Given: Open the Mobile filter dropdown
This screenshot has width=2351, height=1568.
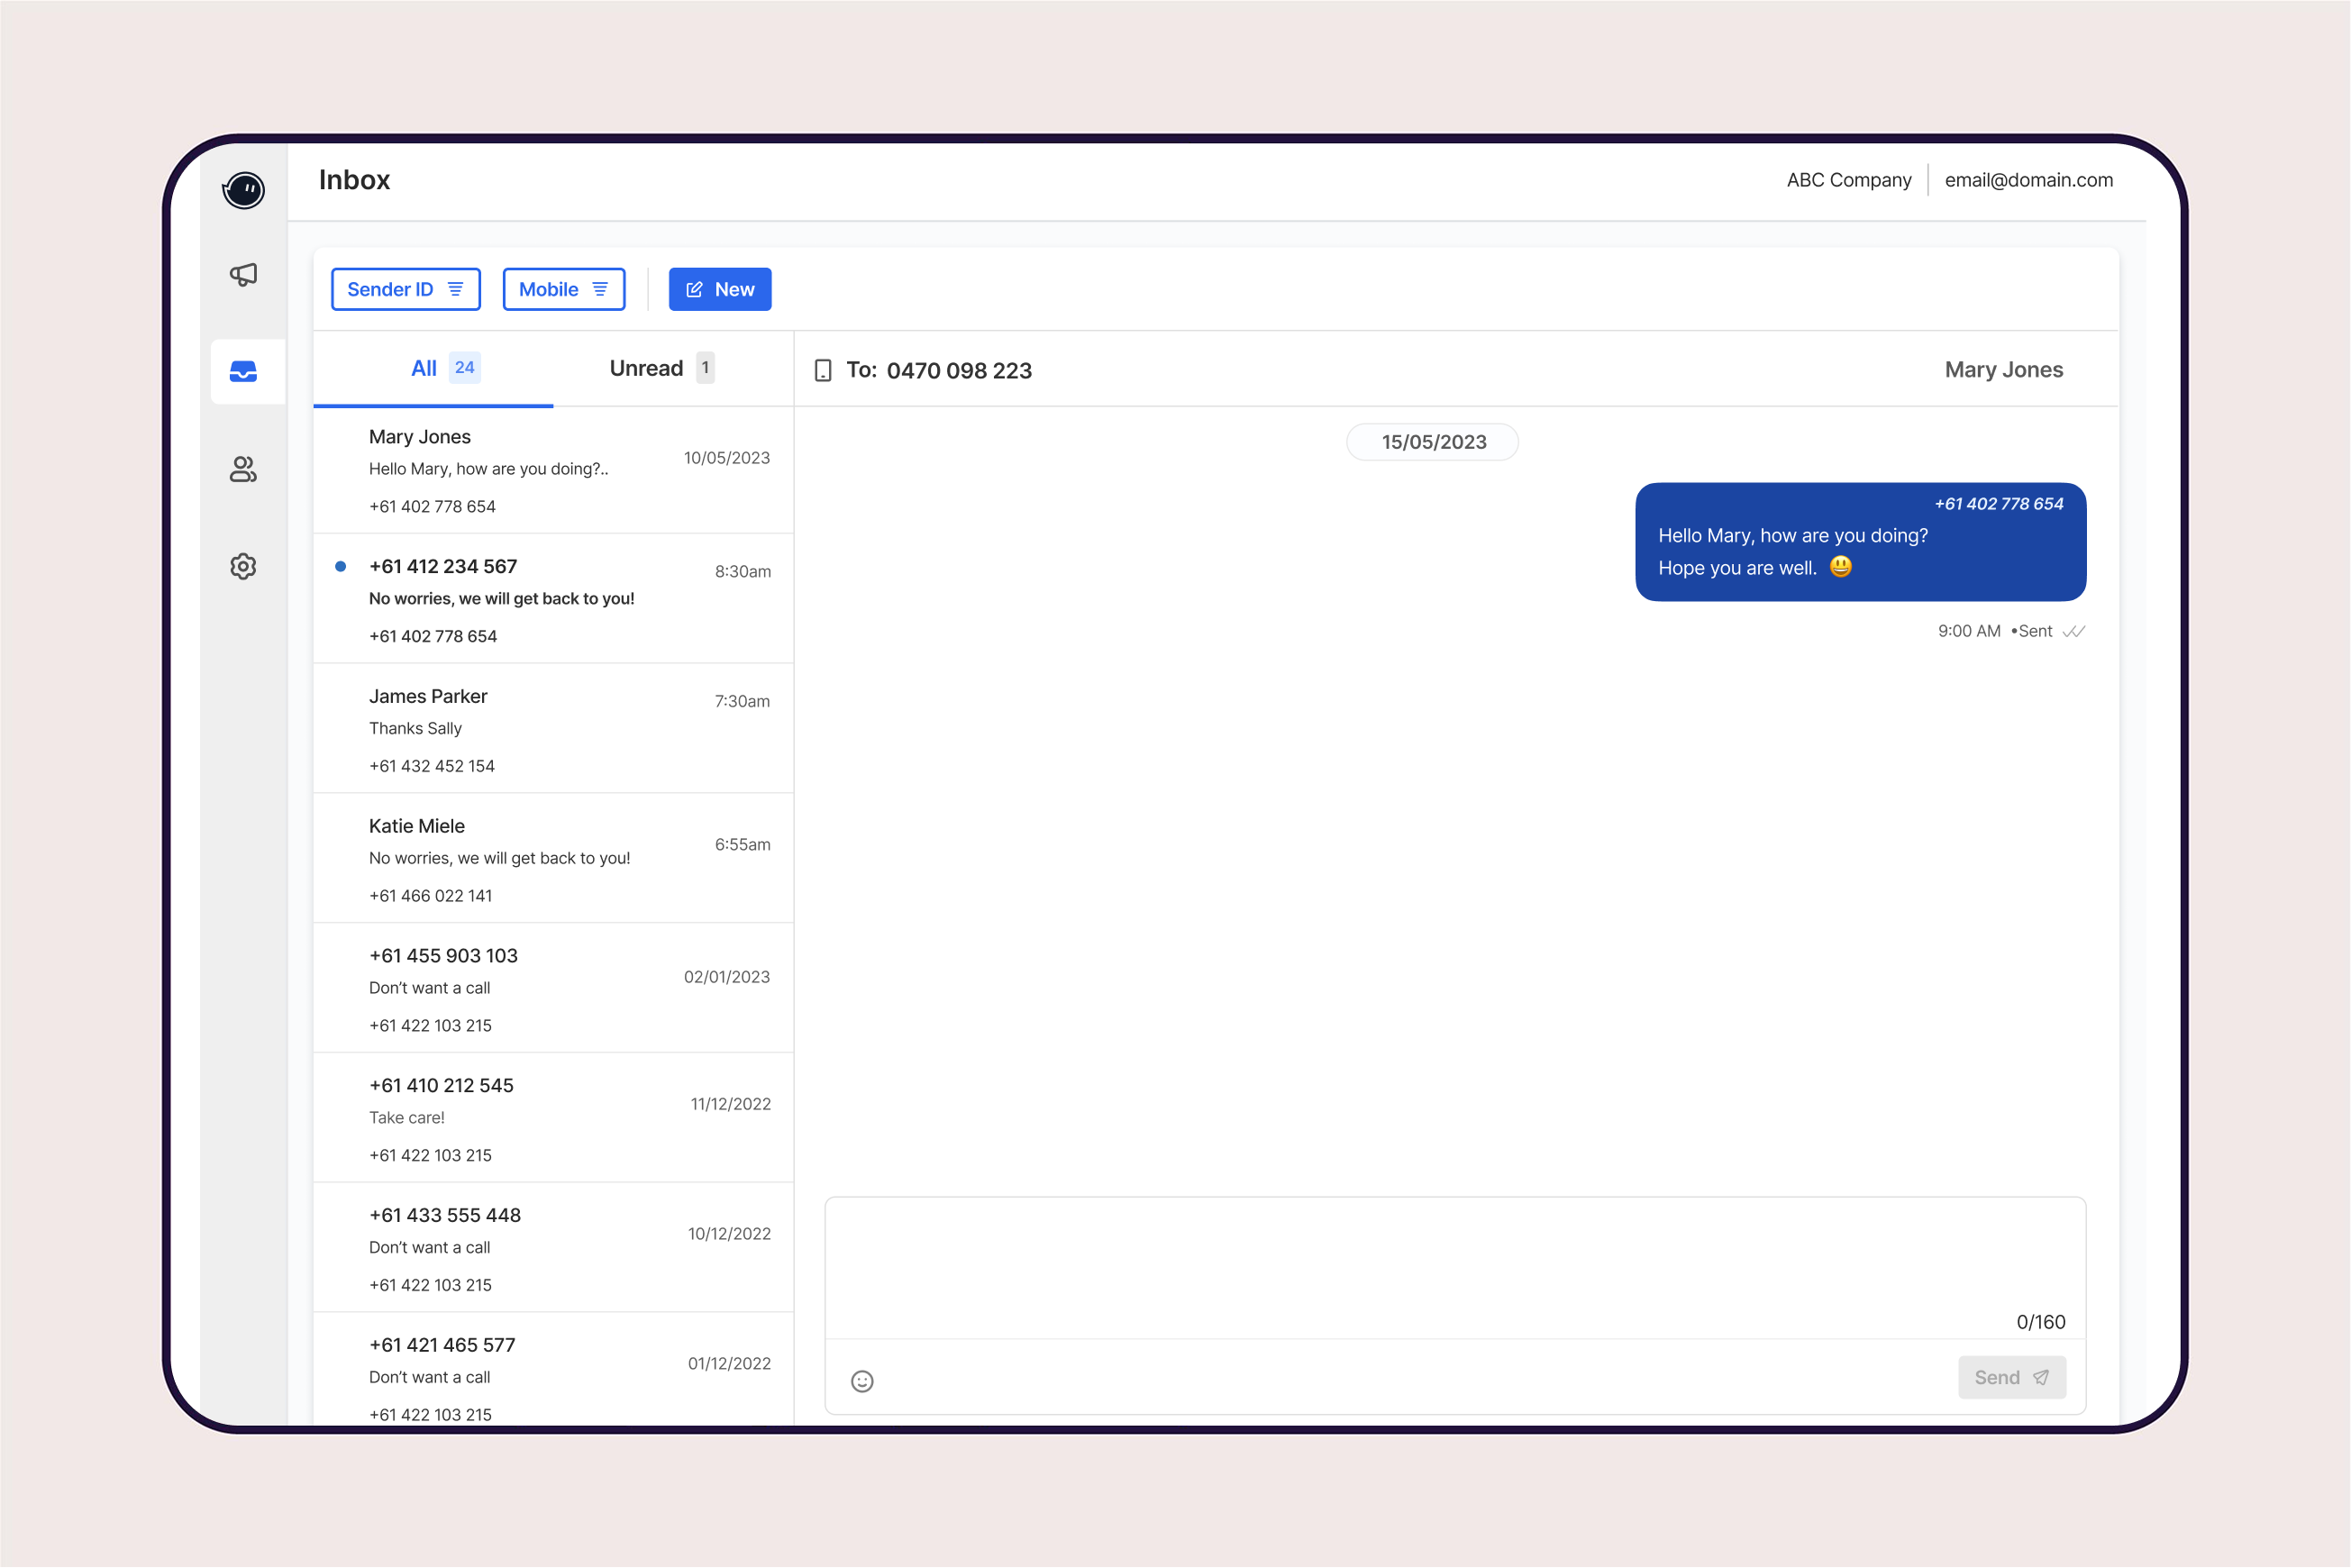Looking at the screenshot, I should [564, 289].
